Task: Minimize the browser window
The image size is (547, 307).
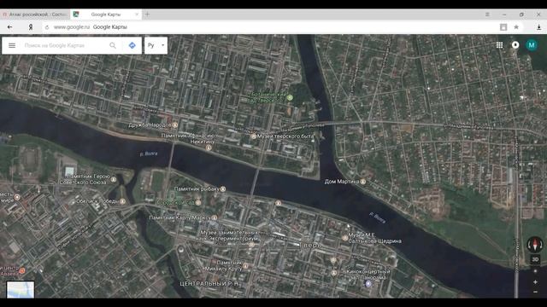Action: pyautogui.click(x=504, y=14)
